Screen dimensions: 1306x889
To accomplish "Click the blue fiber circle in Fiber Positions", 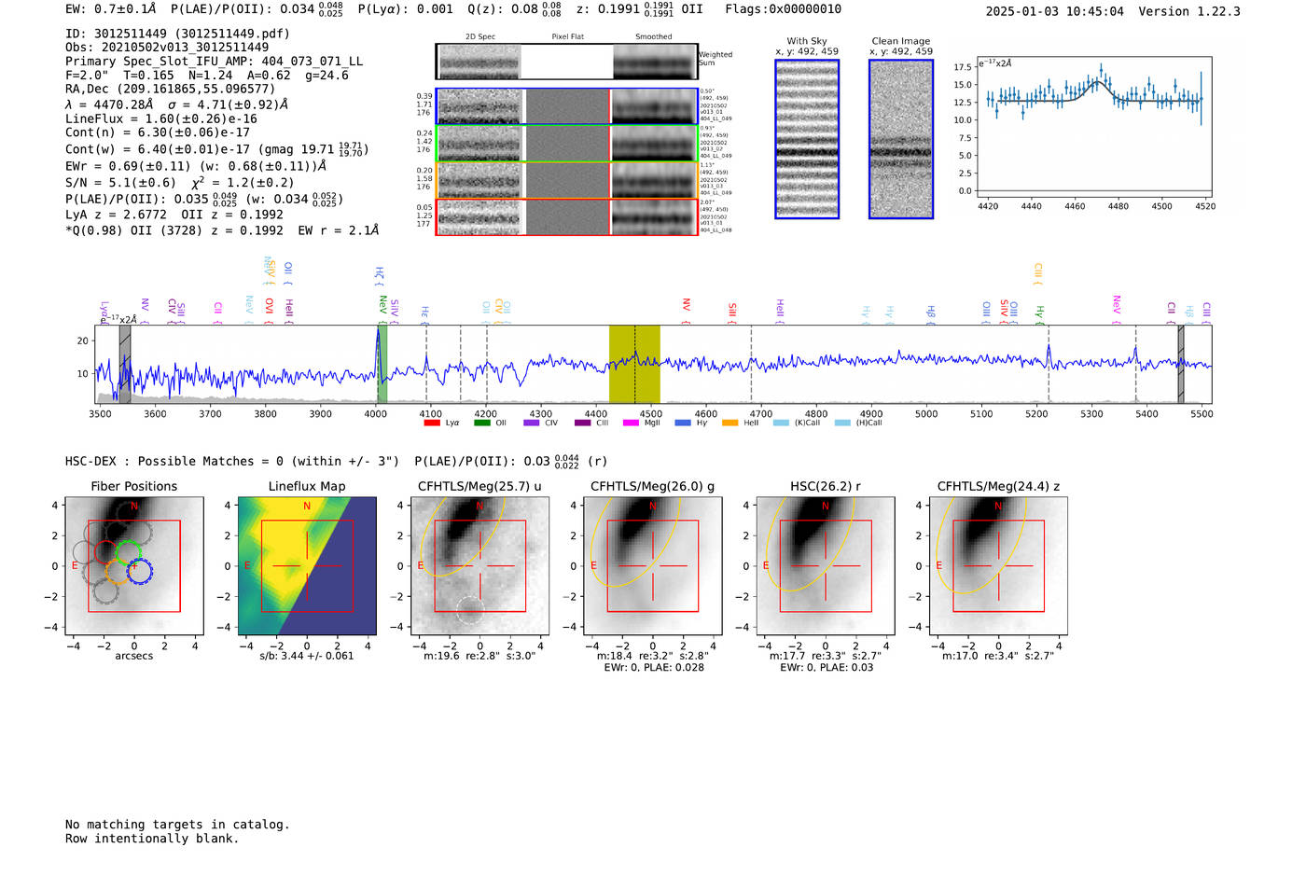I will 139,571.
